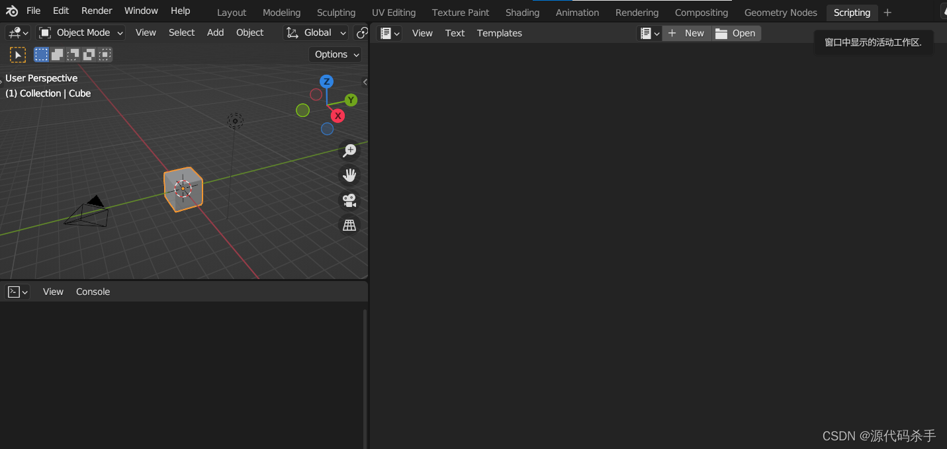Click the Y axis on the gizmo
This screenshot has height=449, width=947.
[x=351, y=100]
